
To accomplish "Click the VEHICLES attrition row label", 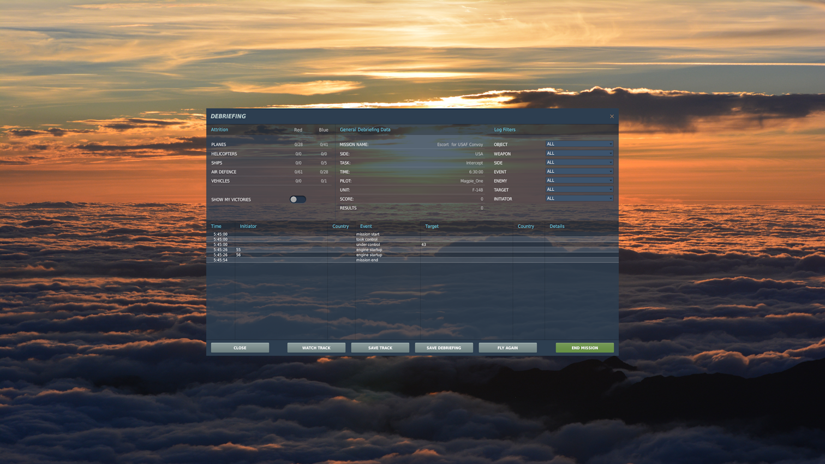I will pyautogui.click(x=220, y=181).
